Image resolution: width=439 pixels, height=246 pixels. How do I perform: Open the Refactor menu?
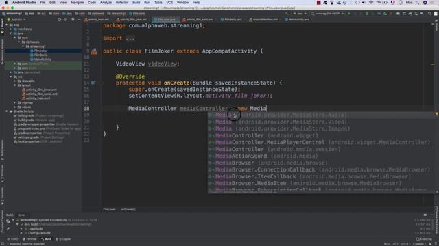pos(122,3)
